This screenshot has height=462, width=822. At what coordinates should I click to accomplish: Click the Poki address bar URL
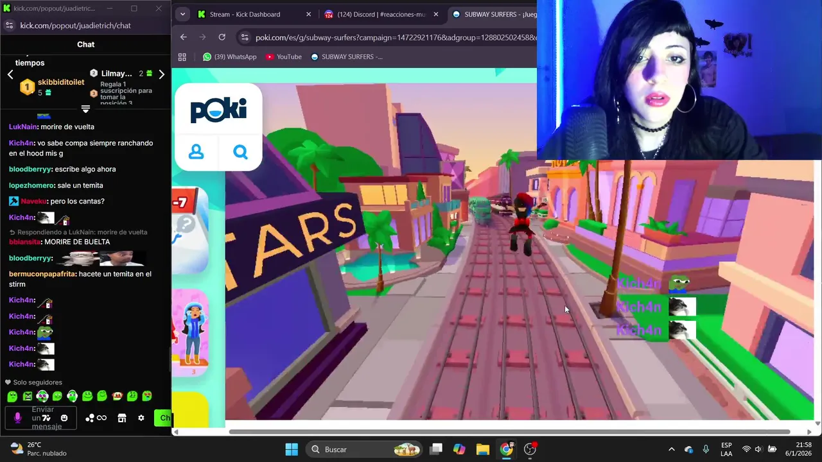(x=396, y=37)
